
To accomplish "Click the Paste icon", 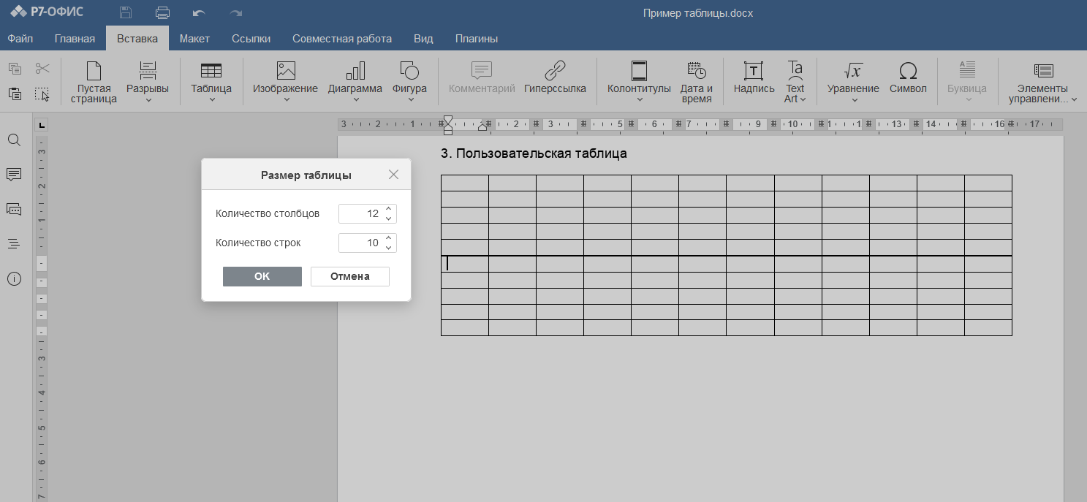I will point(15,94).
